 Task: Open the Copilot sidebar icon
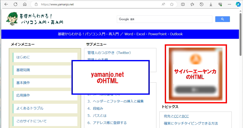[x=238, y=4]
